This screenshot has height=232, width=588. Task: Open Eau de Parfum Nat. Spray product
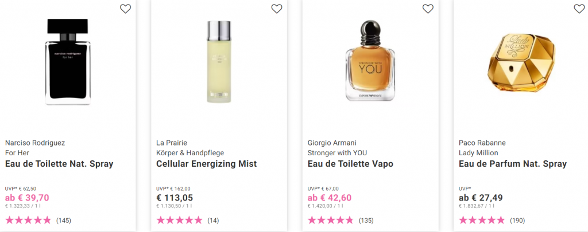[513, 164]
